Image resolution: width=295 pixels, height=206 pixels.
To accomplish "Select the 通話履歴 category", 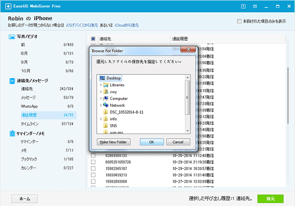I will (x=49, y=115).
